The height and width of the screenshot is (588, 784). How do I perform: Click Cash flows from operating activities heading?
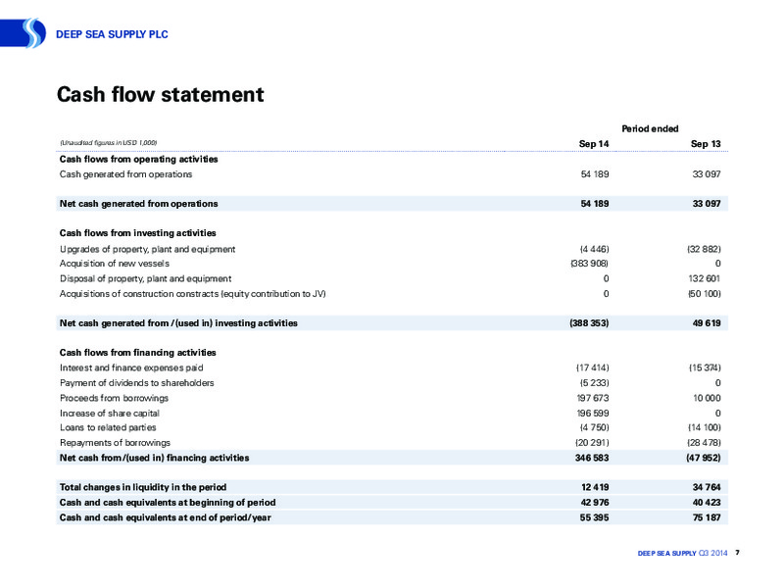pos(138,159)
